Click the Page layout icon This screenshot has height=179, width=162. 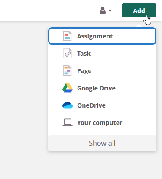pos(67,70)
